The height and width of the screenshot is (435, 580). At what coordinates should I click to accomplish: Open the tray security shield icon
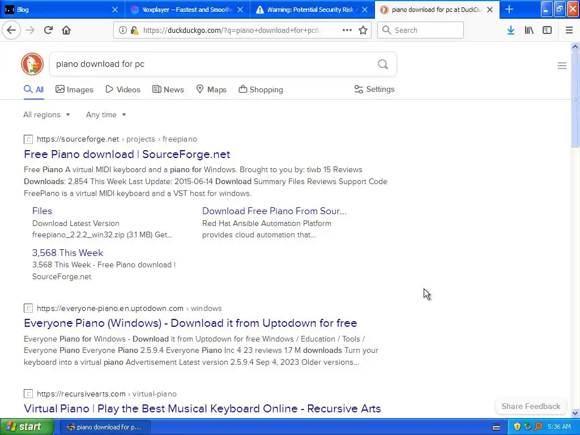pos(517,427)
